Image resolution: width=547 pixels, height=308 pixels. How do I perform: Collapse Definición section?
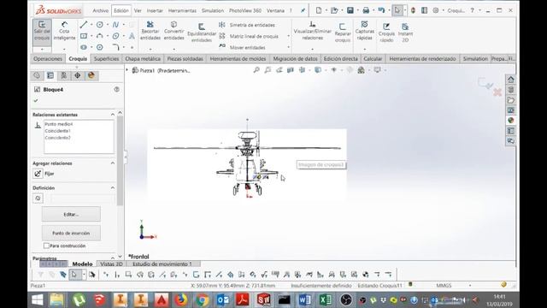coord(113,188)
